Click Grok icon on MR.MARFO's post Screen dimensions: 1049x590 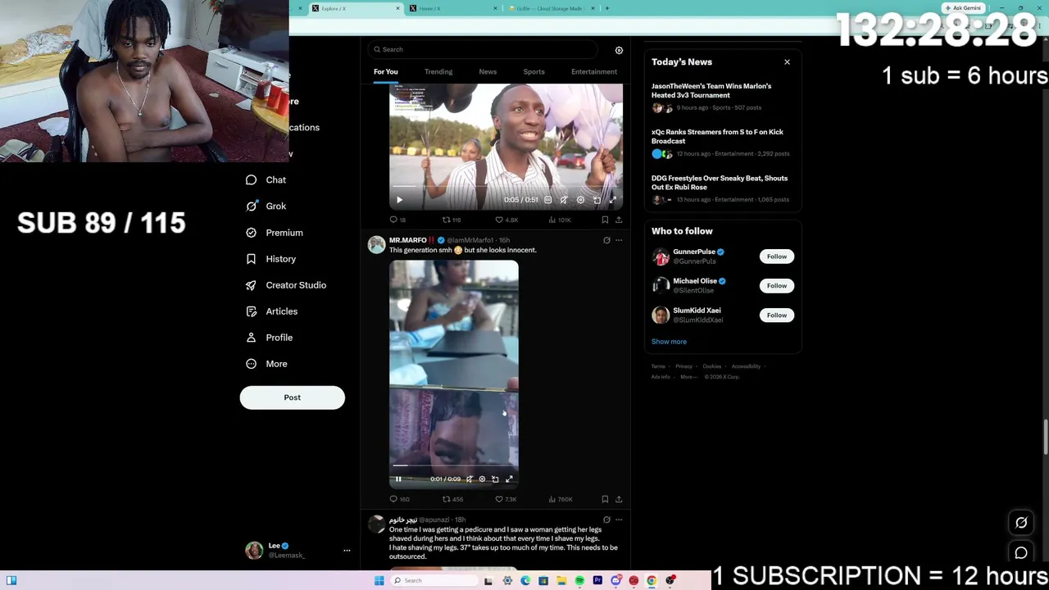tap(606, 240)
